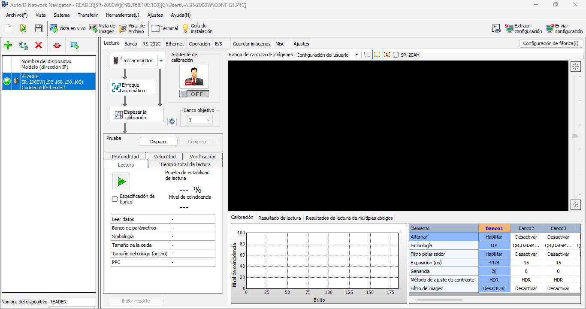Open the Banco objetivo dropdown

click(x=200, y=120)
